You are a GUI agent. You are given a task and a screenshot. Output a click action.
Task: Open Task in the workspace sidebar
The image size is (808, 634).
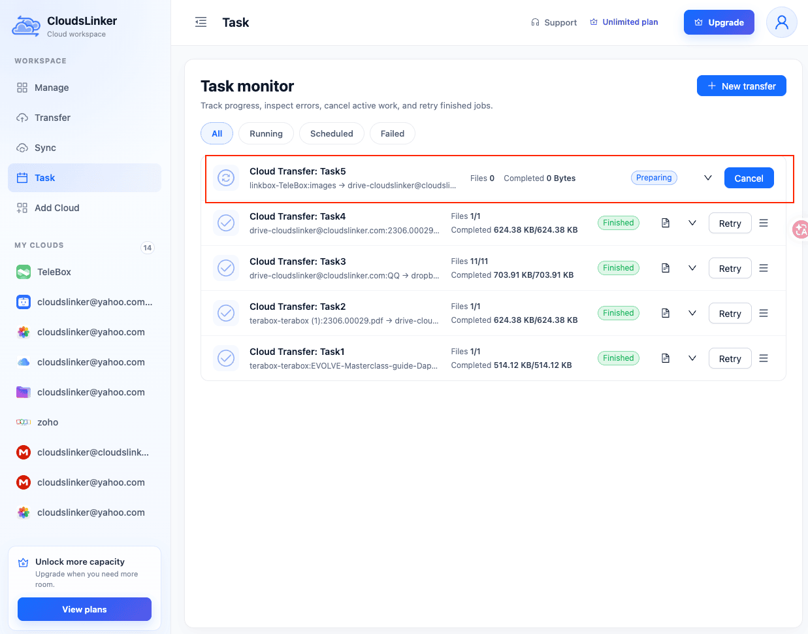click(x=84, y=178)
